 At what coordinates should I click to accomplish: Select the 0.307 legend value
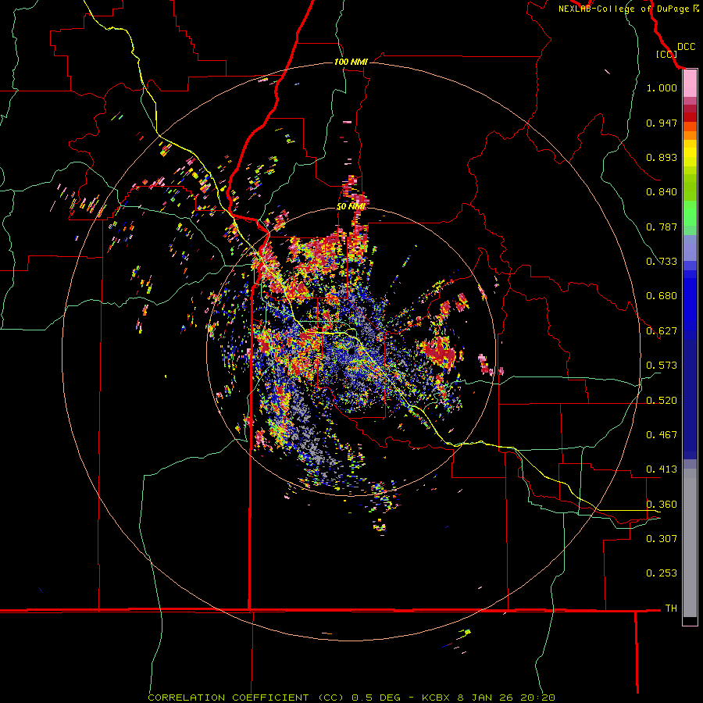pyautogui.click(x=662, y=539)
